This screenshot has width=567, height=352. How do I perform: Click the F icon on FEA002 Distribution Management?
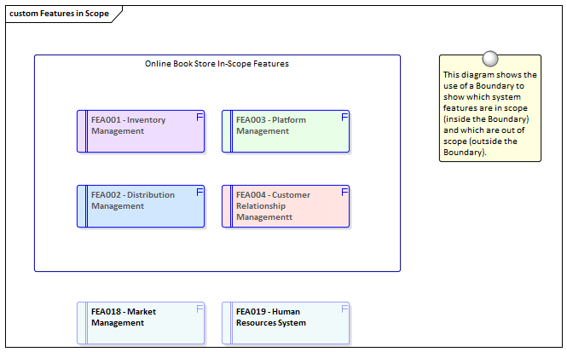200,193
